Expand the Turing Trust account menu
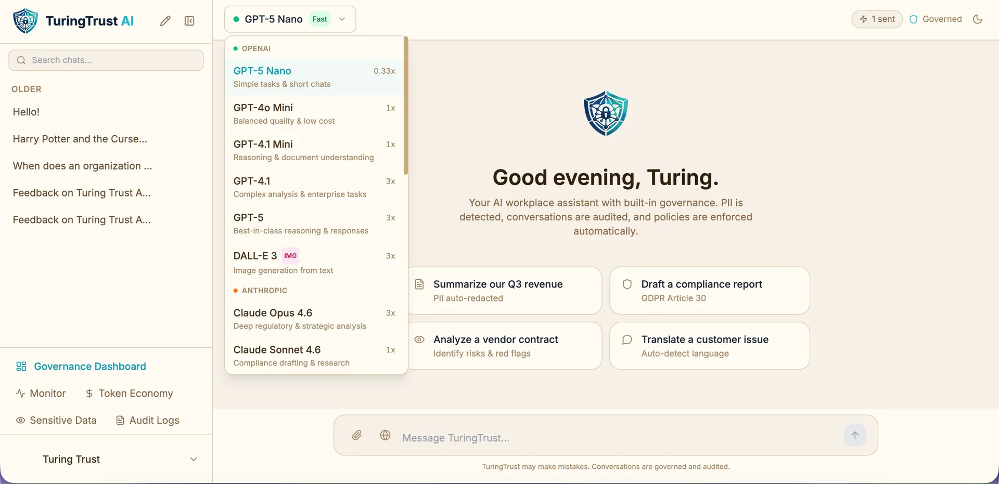The image size is (999, 484). [106, 459]
